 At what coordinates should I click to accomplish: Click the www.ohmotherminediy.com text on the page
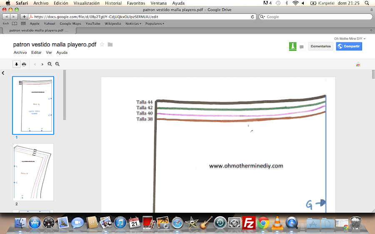tap(246, 166)
